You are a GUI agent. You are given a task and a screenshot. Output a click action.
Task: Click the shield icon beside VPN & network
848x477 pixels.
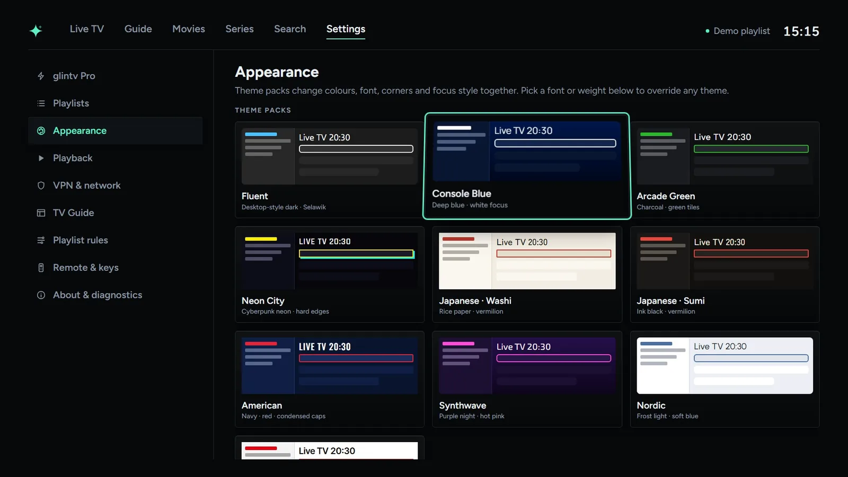(41, 185)
